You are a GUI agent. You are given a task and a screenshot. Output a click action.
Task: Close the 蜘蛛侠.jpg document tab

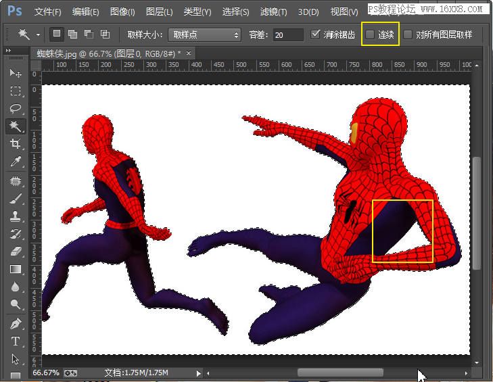tap(189, 53)
